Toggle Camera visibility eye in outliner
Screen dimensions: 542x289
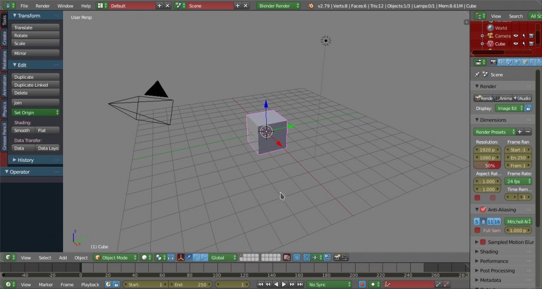516,36
